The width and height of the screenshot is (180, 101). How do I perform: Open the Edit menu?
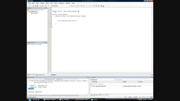[33, 3]
